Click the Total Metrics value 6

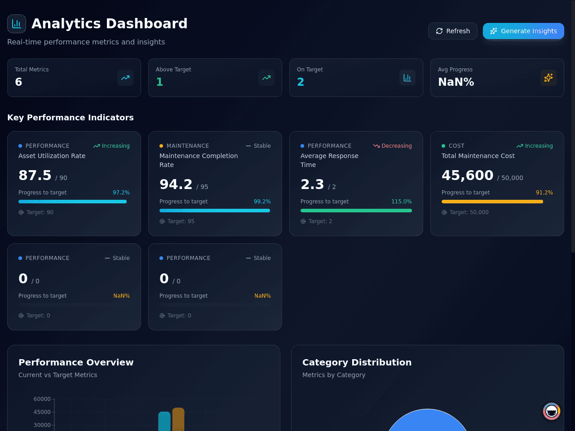[18, 82]
